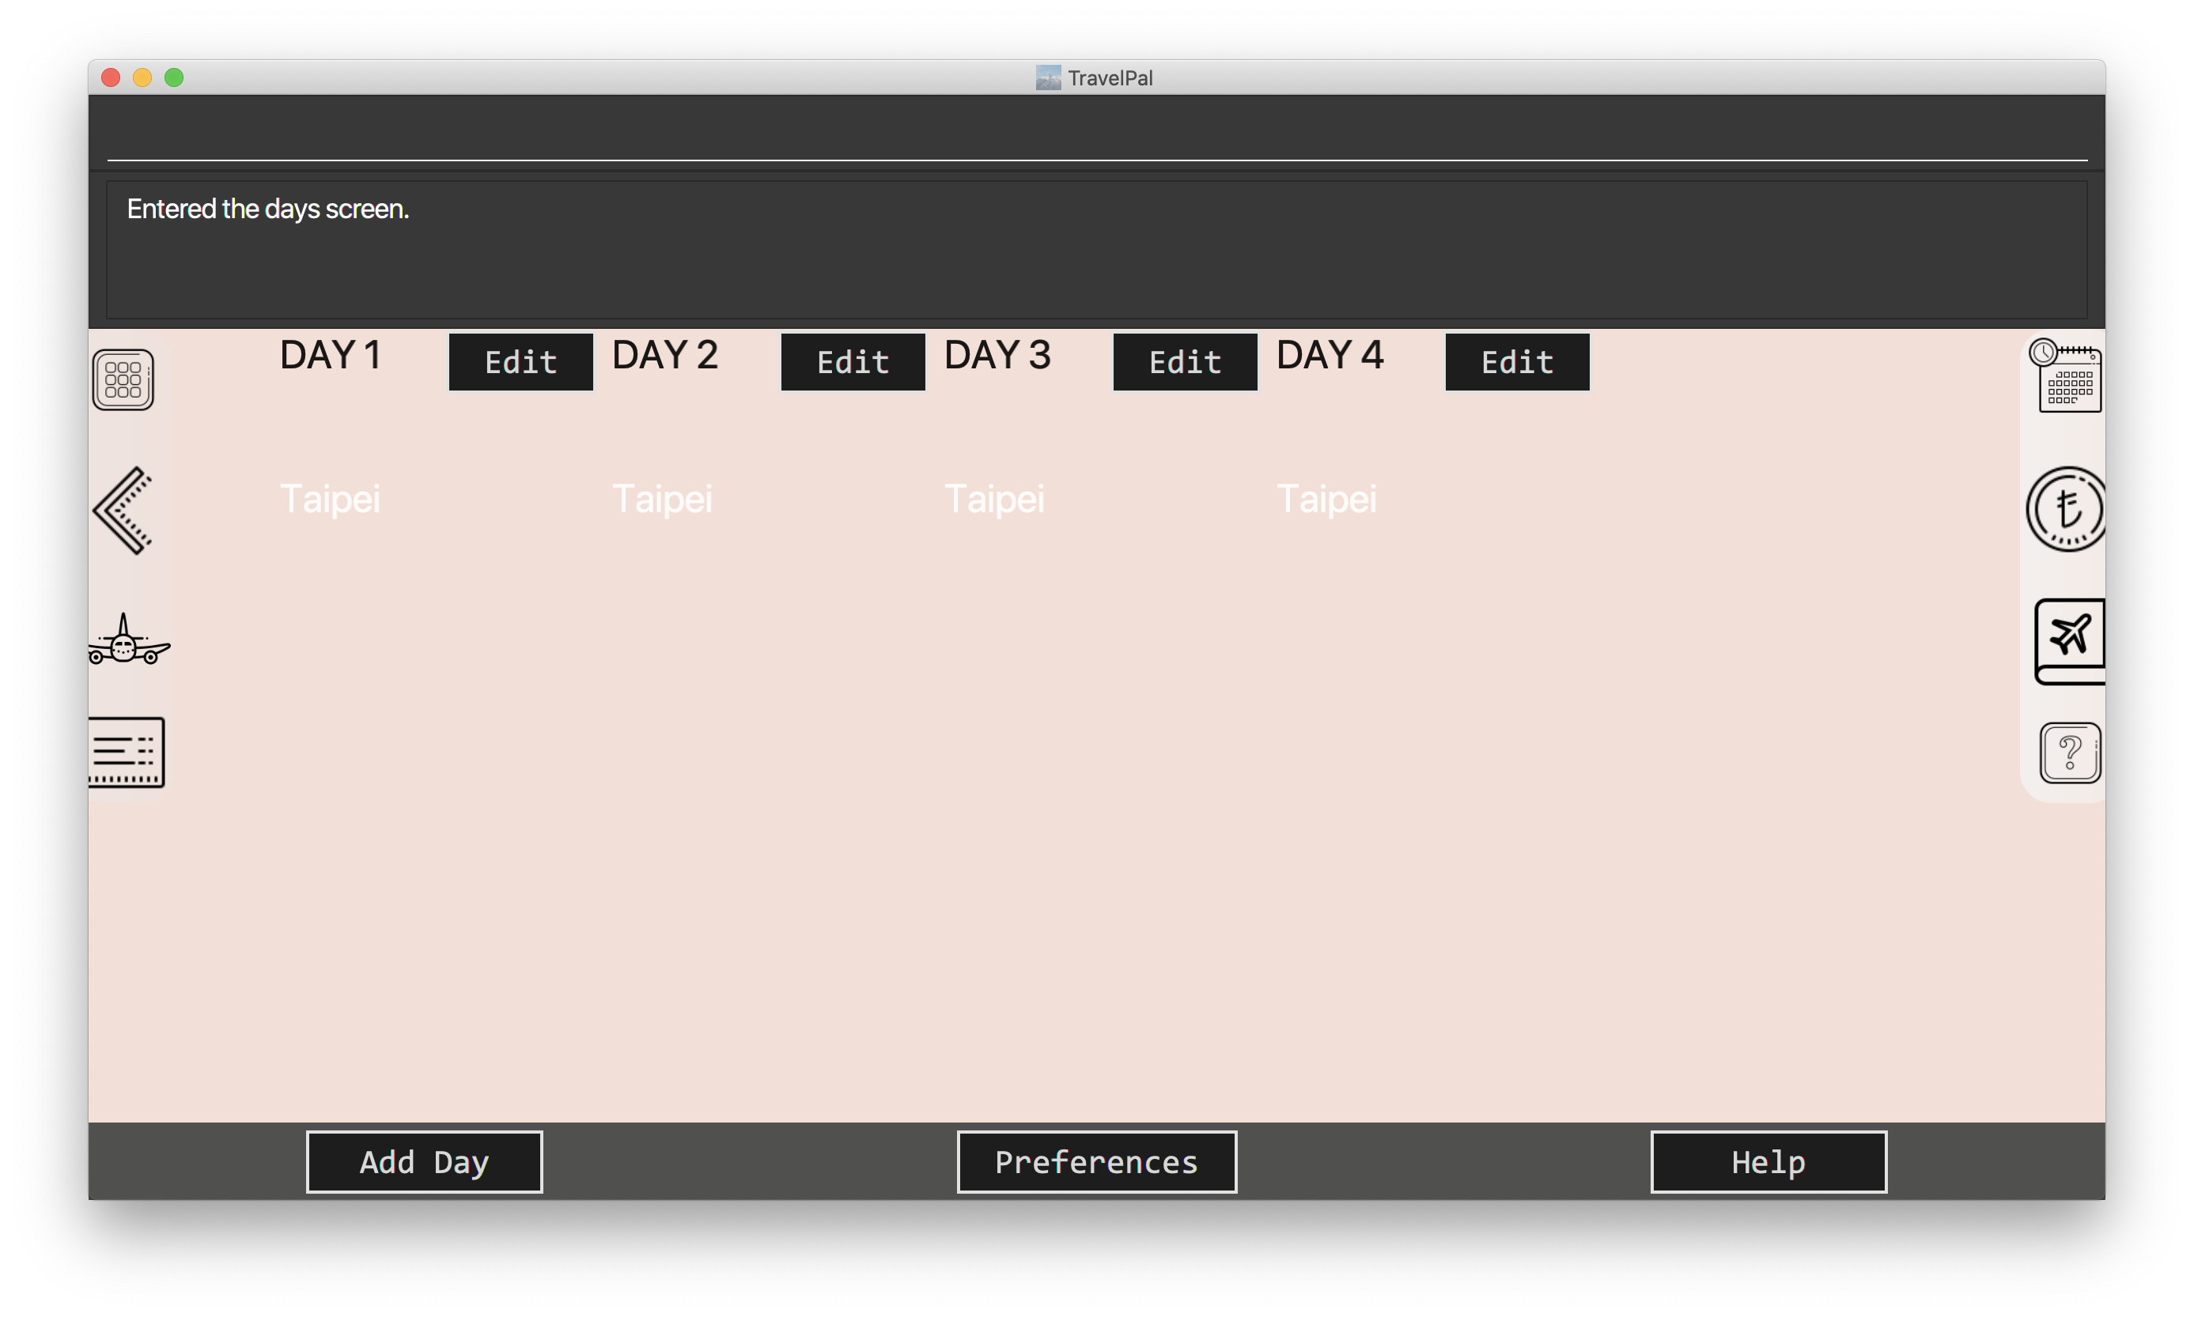
Task: Select the Day 3 Taipei destination label
Action: [994, 499]
